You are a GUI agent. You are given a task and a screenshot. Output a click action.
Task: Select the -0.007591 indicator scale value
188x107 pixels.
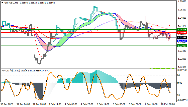tap(182, 100)
